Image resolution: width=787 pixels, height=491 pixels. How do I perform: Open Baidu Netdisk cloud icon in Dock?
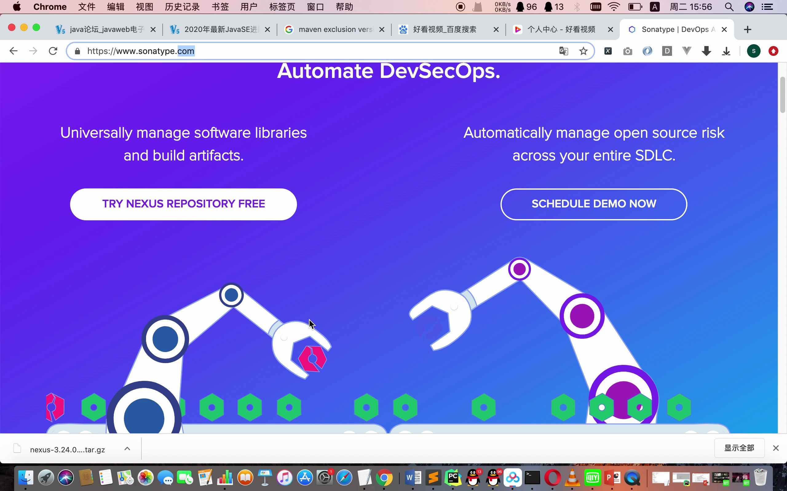(x=513, y=478)
